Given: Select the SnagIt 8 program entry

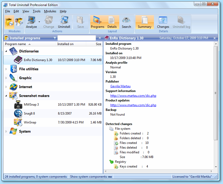Looking at the screenshot, I should pos(29,113).
